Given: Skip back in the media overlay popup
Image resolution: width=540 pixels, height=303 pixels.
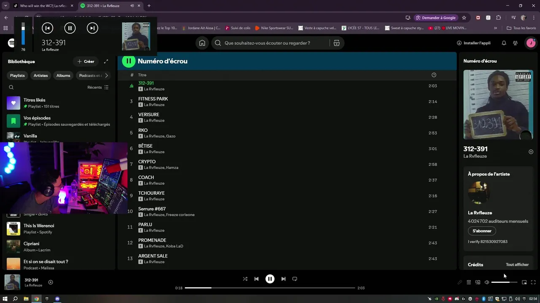Looking at the screenshot, I should [x=47, y=28].
